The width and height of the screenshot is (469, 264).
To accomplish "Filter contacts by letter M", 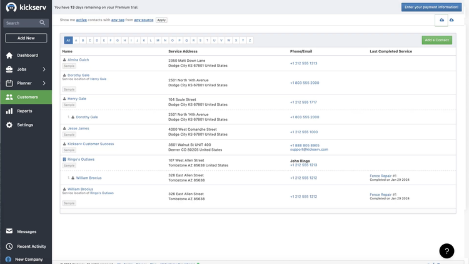I will 158,41.
